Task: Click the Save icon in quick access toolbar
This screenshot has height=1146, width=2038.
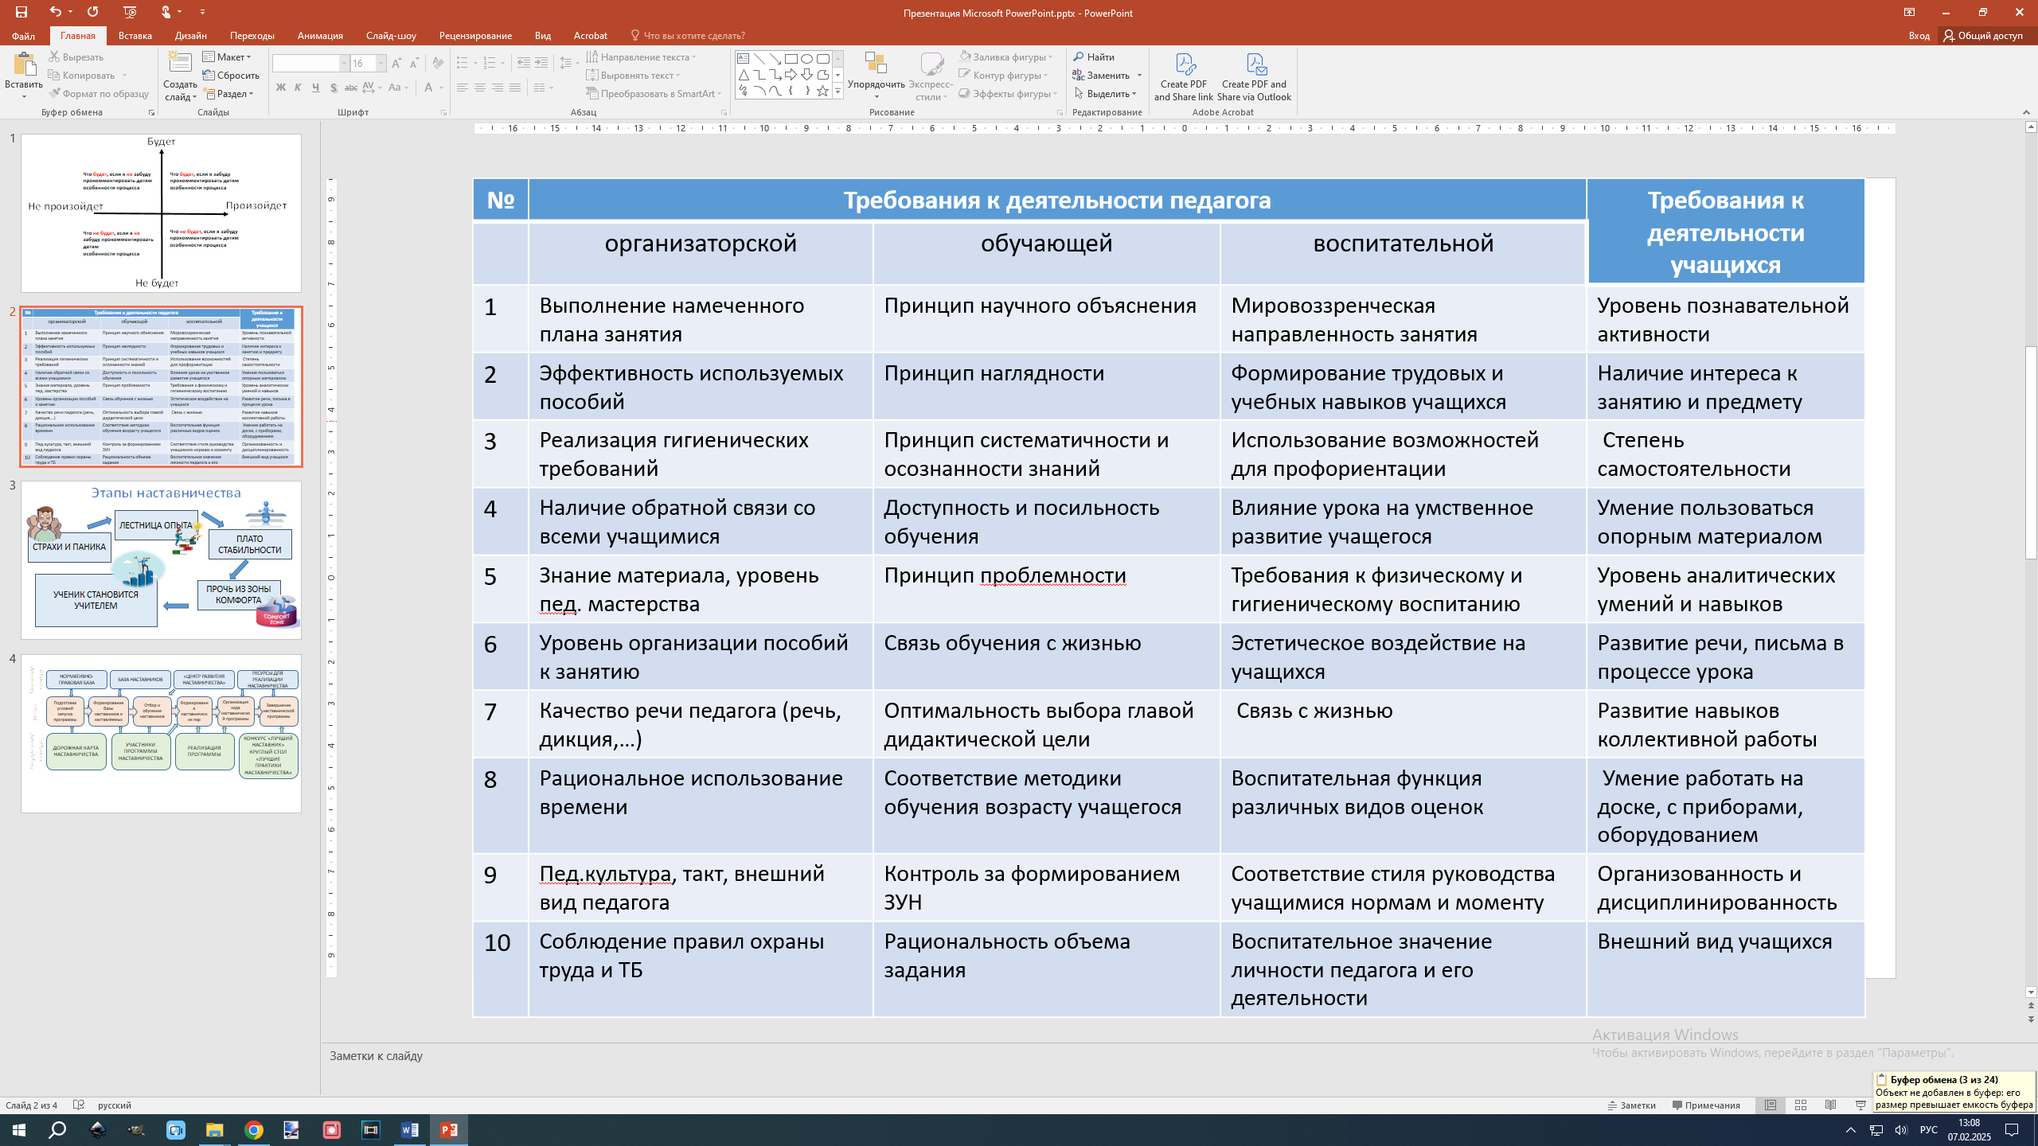Action: click(21, 12)
